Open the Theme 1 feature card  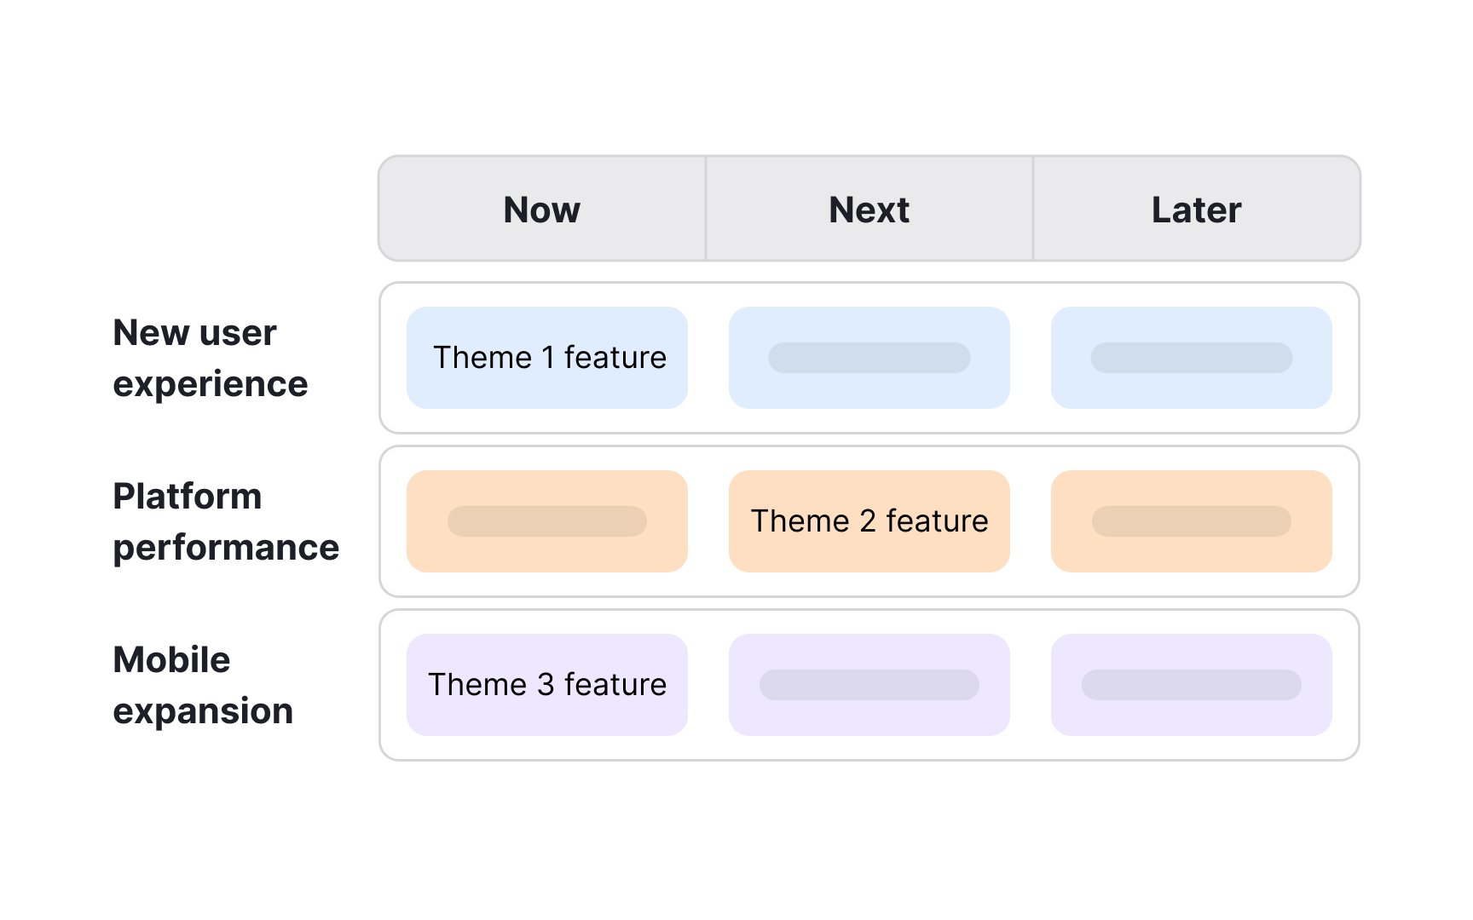(547, 358)
